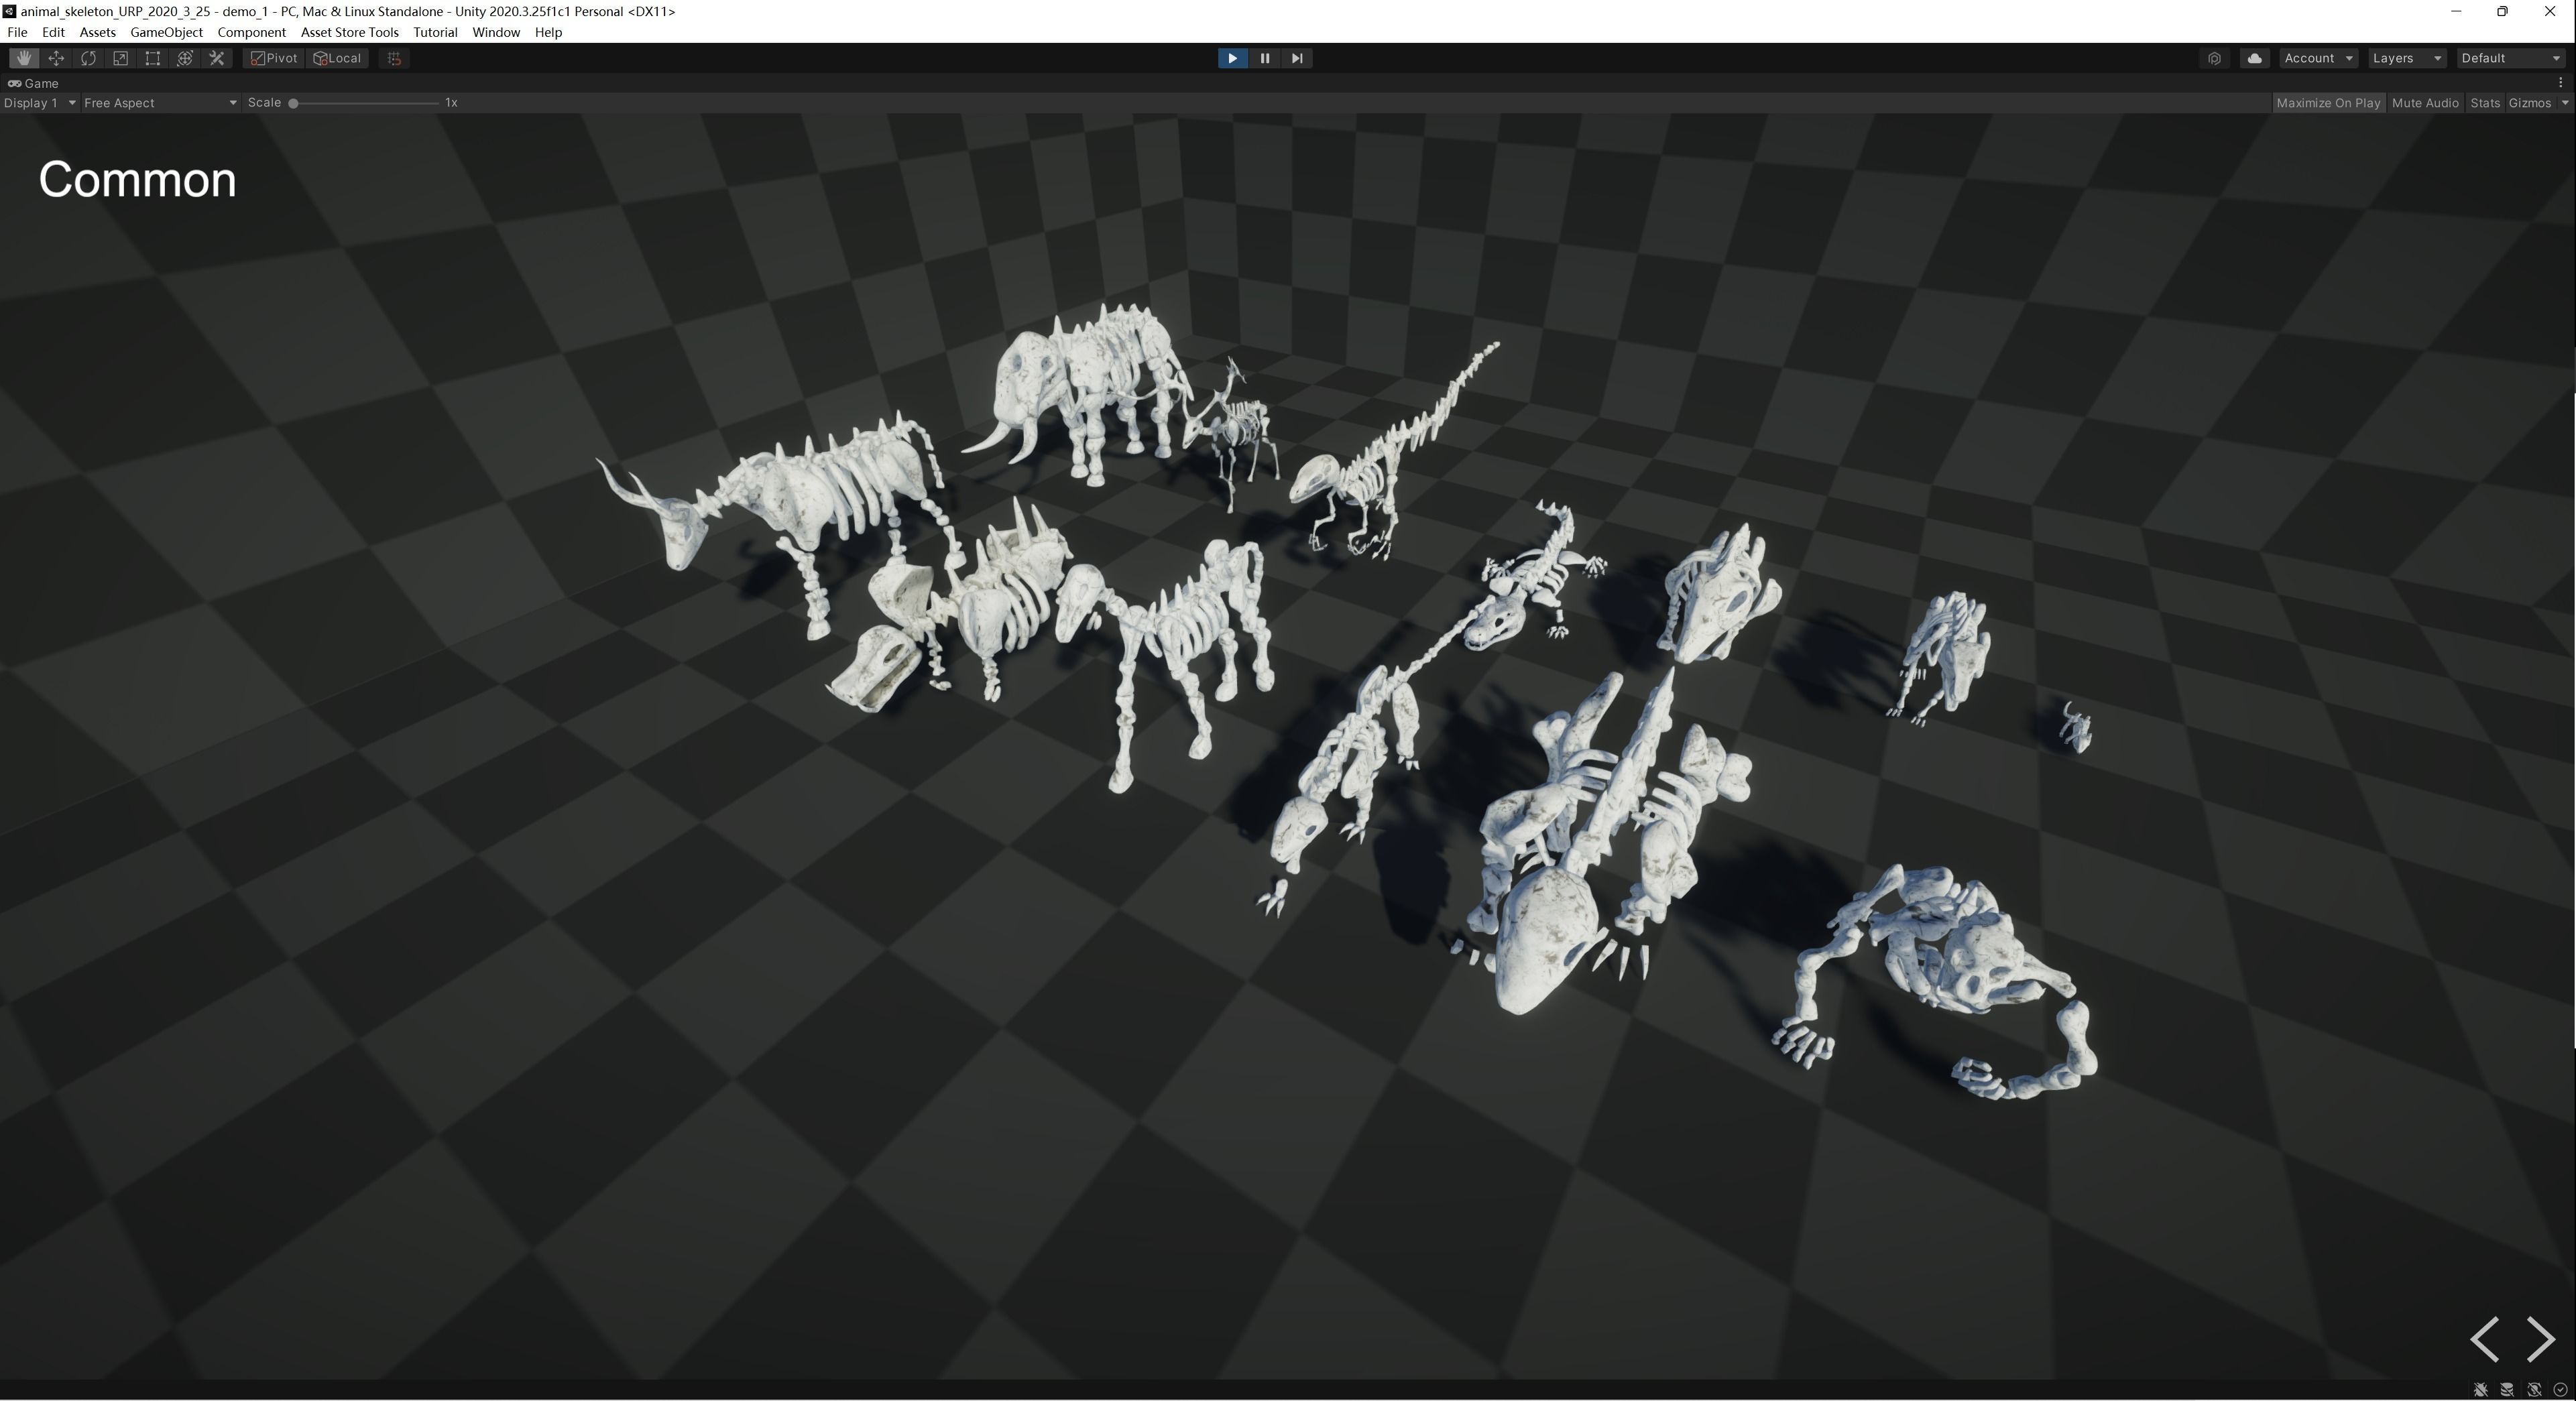The width and height of the screenshot is (2576, 1401).
Task: Open the custom editor tools icon
Action: 216,58
